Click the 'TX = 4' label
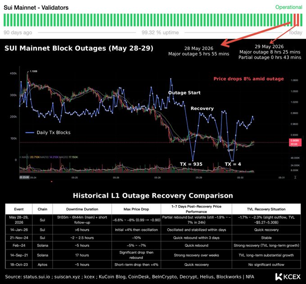Screen dimensions: 306x284 233,164
